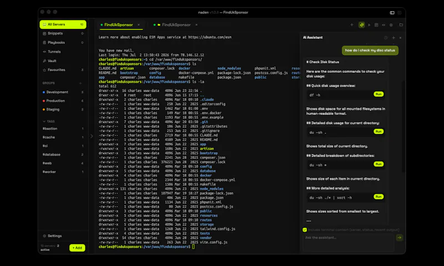Start a new AI Assistant chat
Image resolution: width=444 pixels, height=266 pixels.
click(x=393, y=38)
